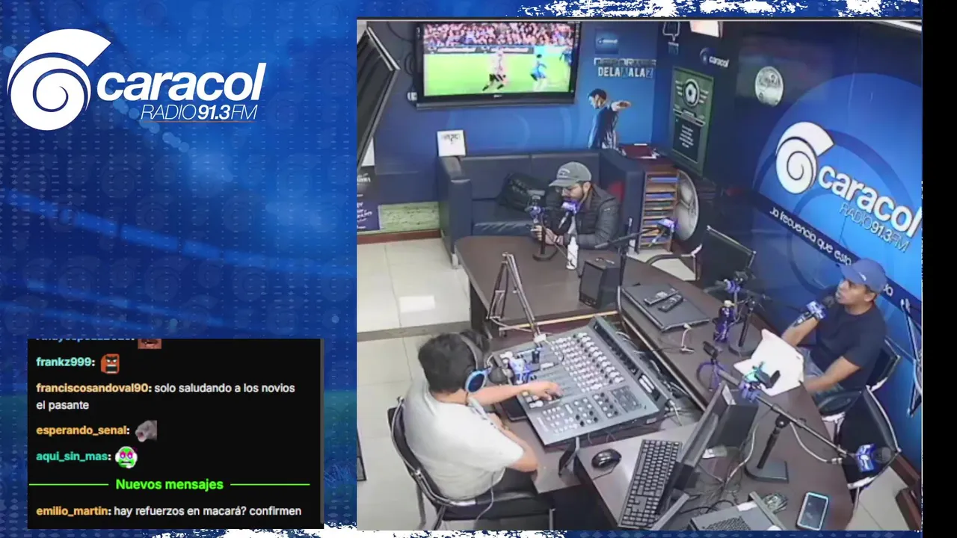
Task: Open aqui_sin_mas's chat username
Action: [73, 457]
